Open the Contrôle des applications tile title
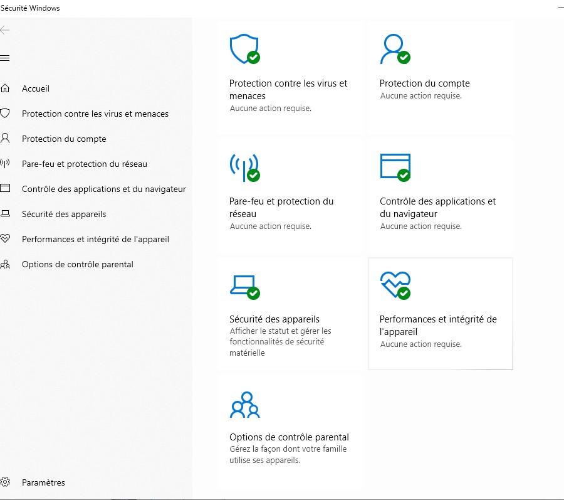 [x=438, y=208]
